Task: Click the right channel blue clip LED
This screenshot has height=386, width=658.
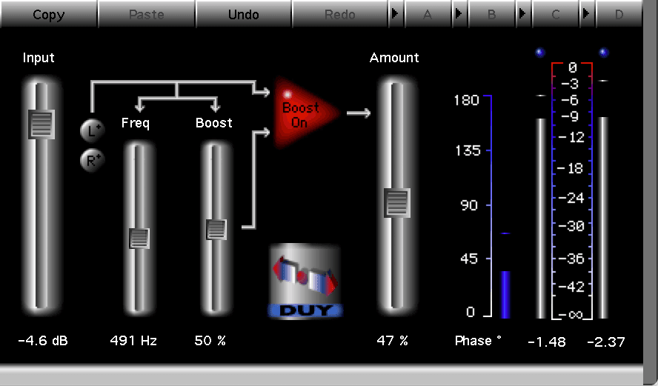Action: pyautogui.click(x=603, y=53)
